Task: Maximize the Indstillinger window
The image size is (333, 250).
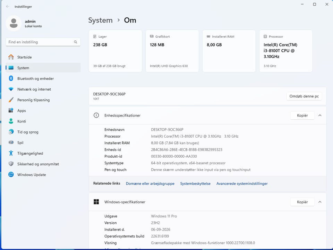Action: pyautogui.click(x=315, y=4)
